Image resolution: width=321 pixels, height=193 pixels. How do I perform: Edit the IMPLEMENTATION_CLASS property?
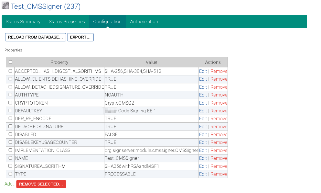(203, 150)
